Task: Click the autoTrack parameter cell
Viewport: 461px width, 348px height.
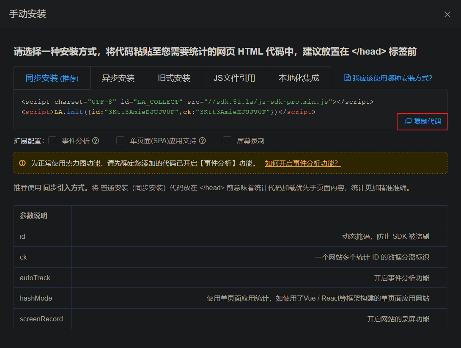Action: coord(43,278)
